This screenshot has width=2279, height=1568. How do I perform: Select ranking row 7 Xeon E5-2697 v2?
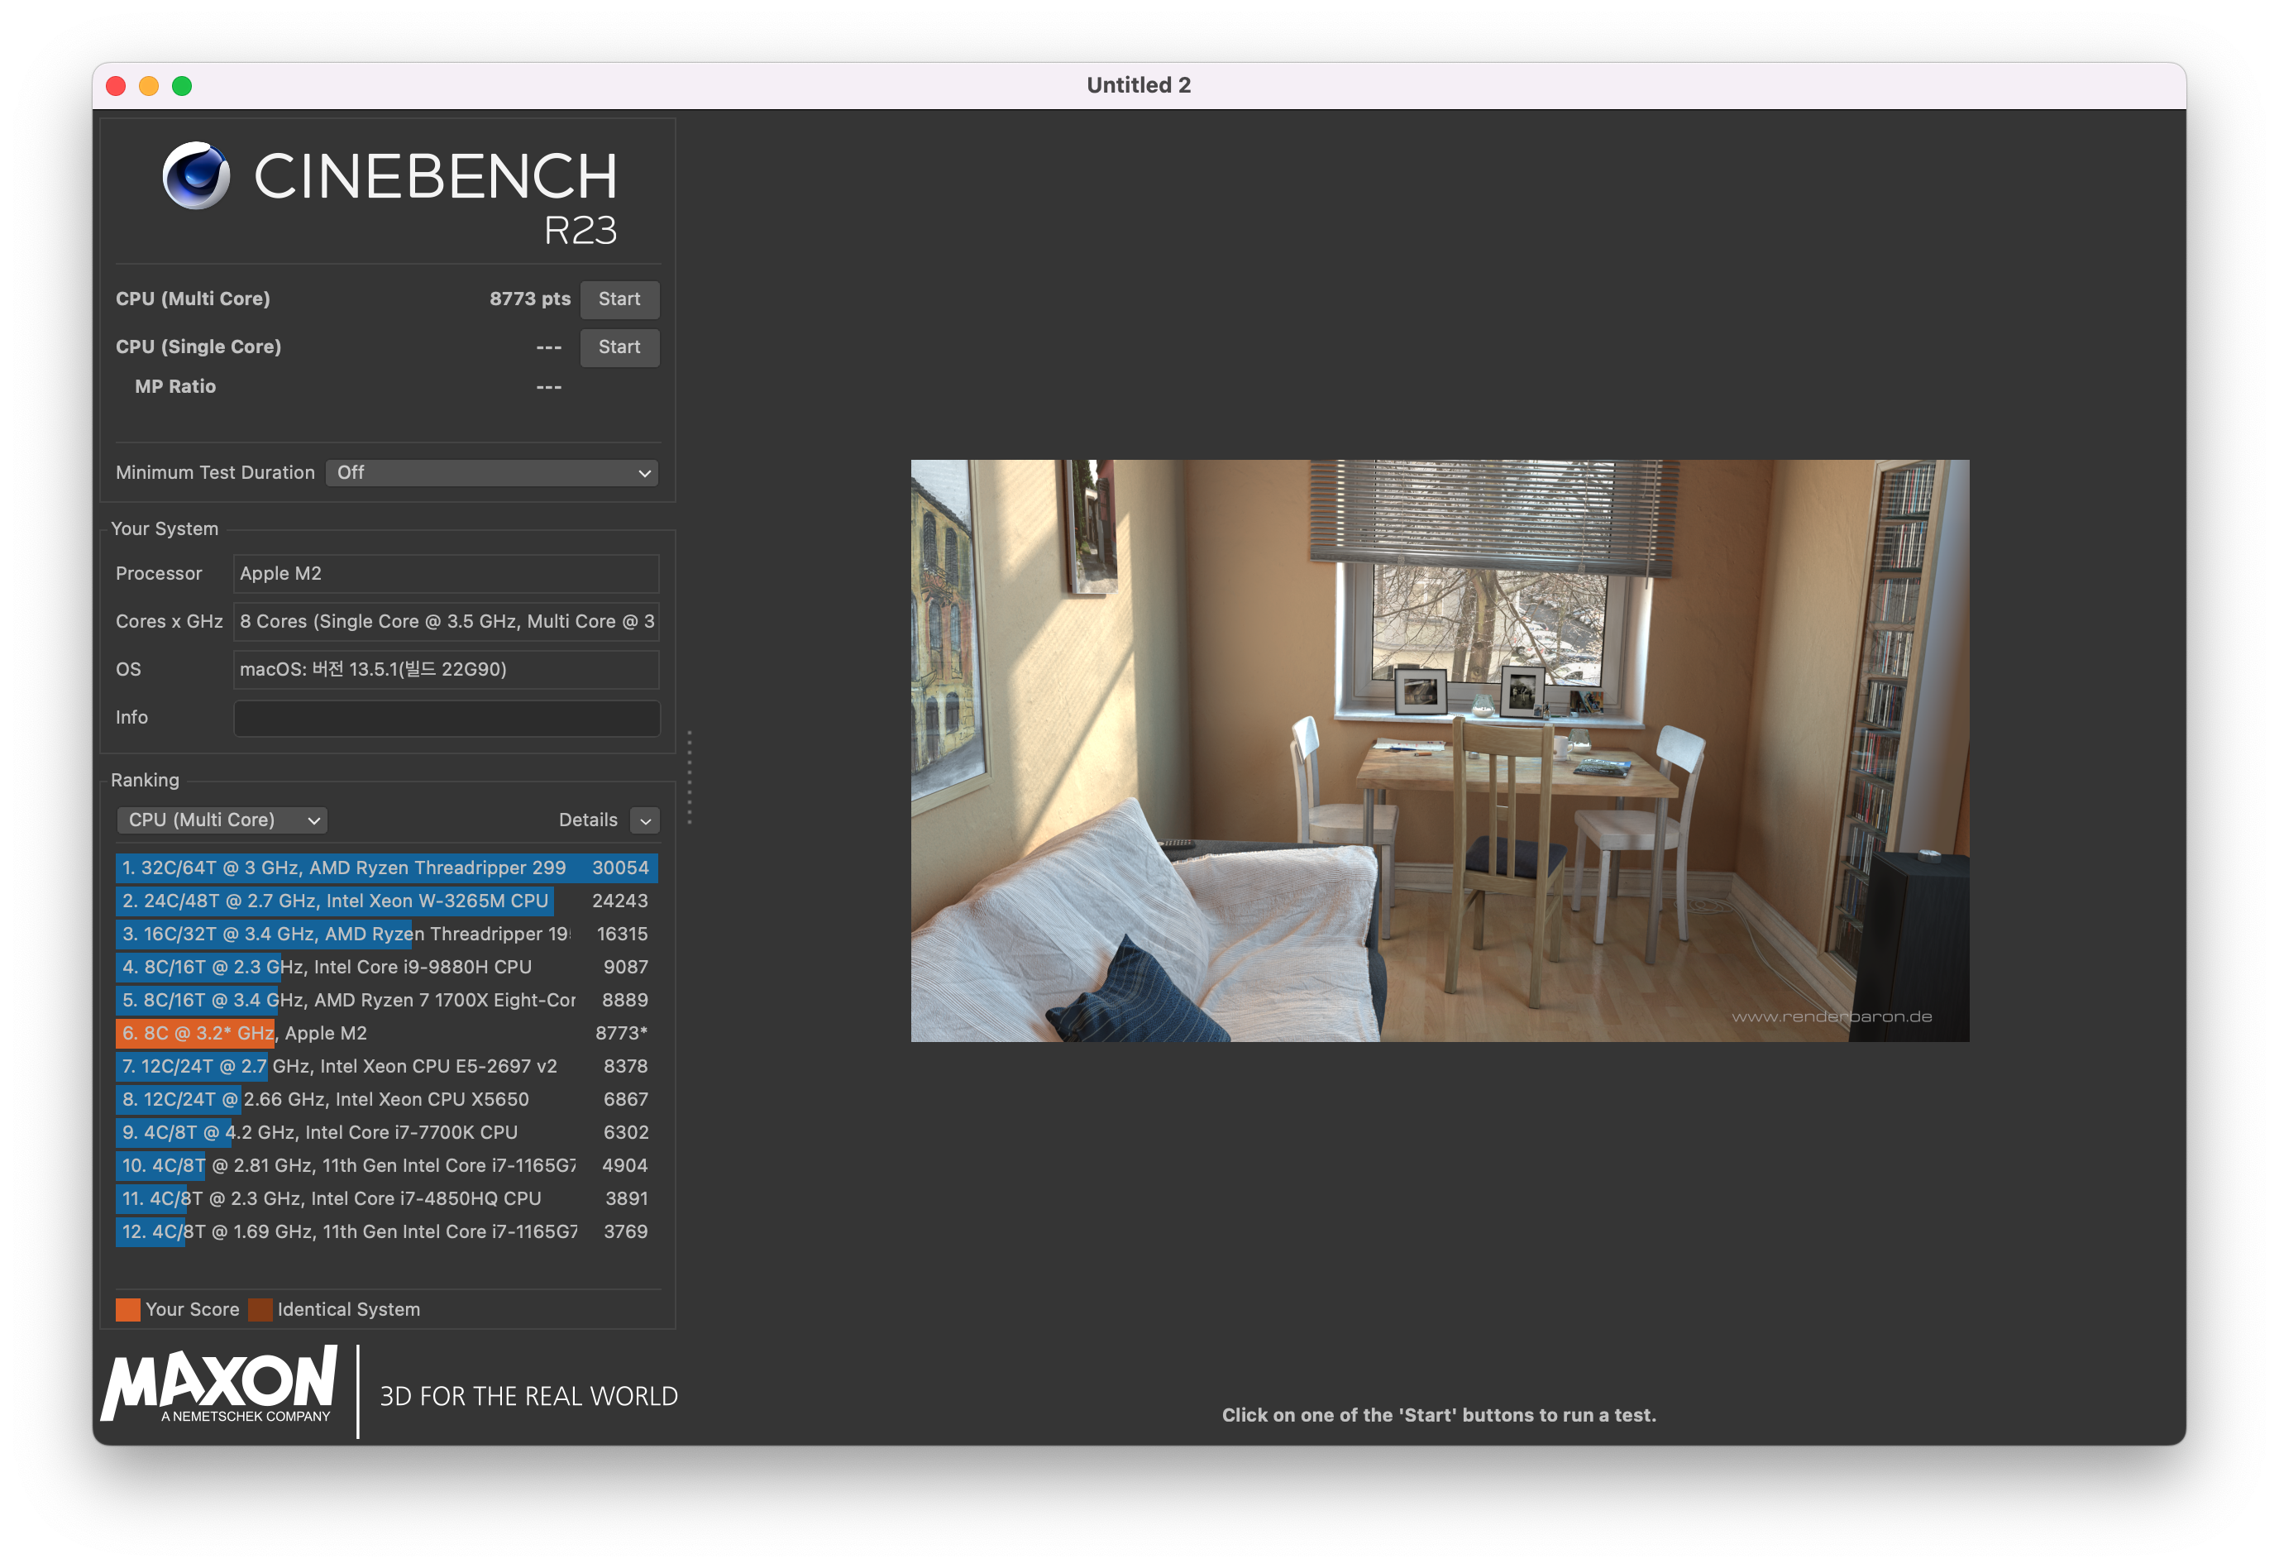[386, 1066]
